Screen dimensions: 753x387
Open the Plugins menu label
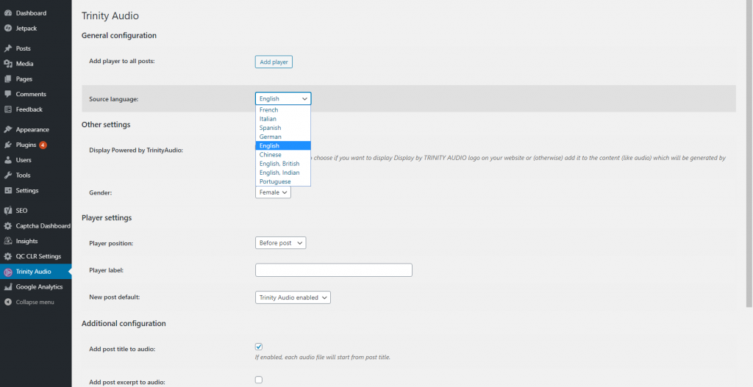[26, 145]
